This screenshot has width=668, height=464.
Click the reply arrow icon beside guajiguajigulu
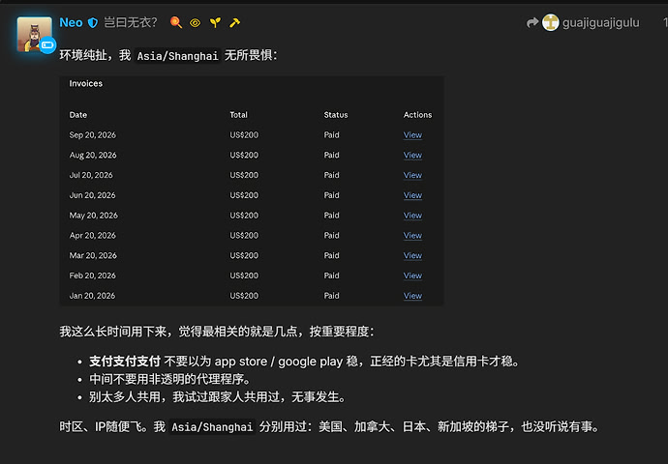pyautogui.click(x=532, y=22)
